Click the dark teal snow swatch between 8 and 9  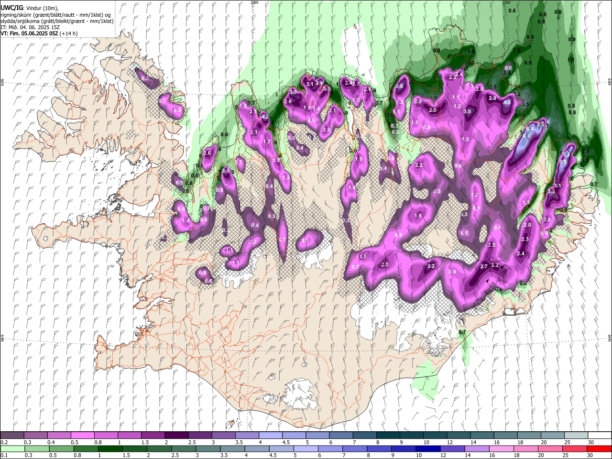click(388, 436)
